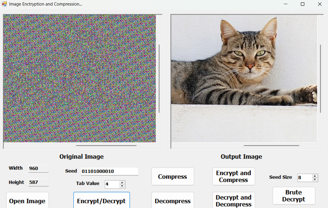
Task: Run the Encrypt/Decrypt operation
Action: click(x=101, y=201)
